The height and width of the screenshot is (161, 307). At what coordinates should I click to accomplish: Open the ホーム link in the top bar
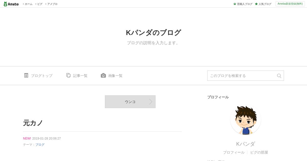coord(28,4)
